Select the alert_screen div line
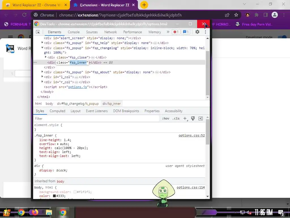The height and width of the screenshot is (218, 290). (93, 38)
